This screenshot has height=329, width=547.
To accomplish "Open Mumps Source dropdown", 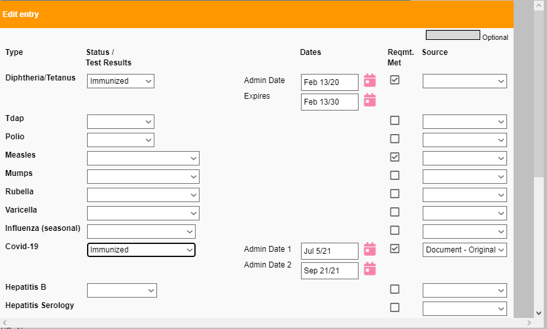I will [465, 177].
